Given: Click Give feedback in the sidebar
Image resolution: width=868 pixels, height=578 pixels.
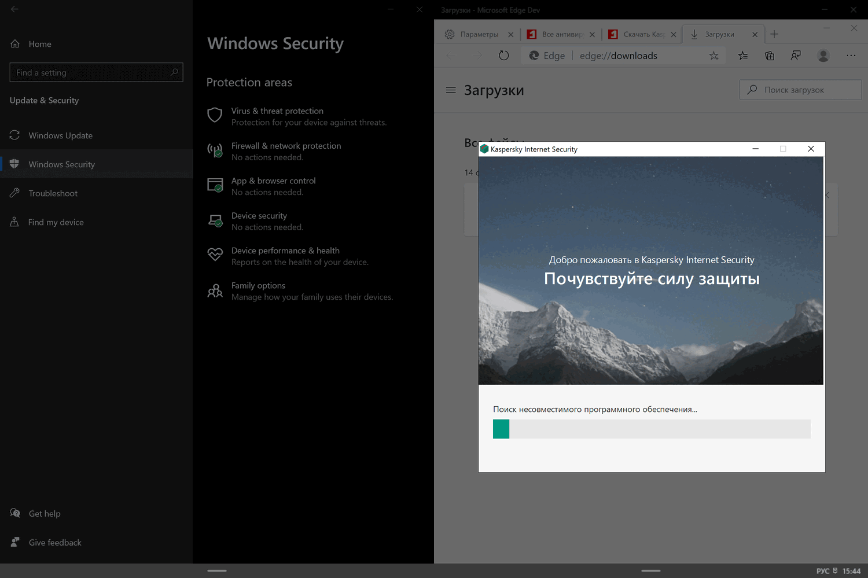Looking at the screenshot, I should tap(54, 542).
